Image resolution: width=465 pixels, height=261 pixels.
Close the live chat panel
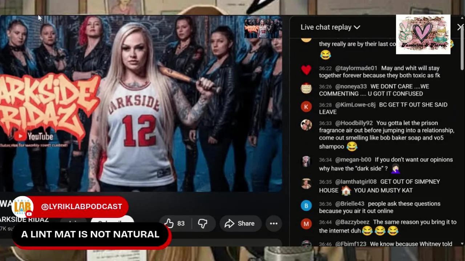pos(460,27)
